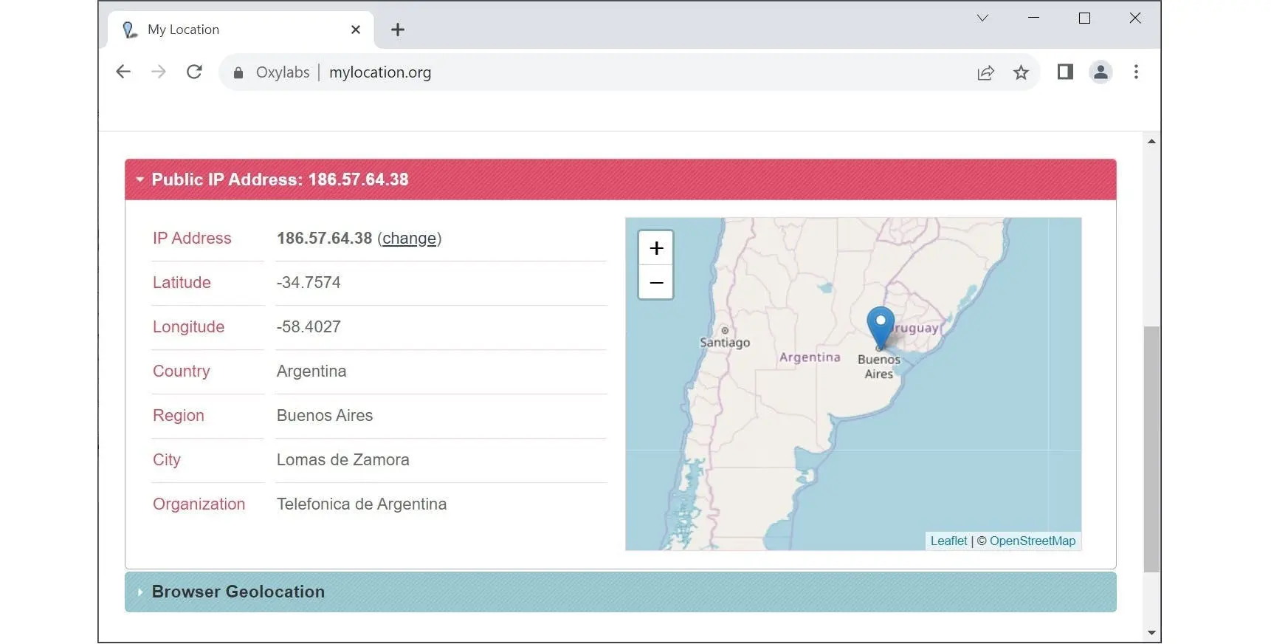
Task: Click the padlock site info icon
Action: [x=238, y=72]
